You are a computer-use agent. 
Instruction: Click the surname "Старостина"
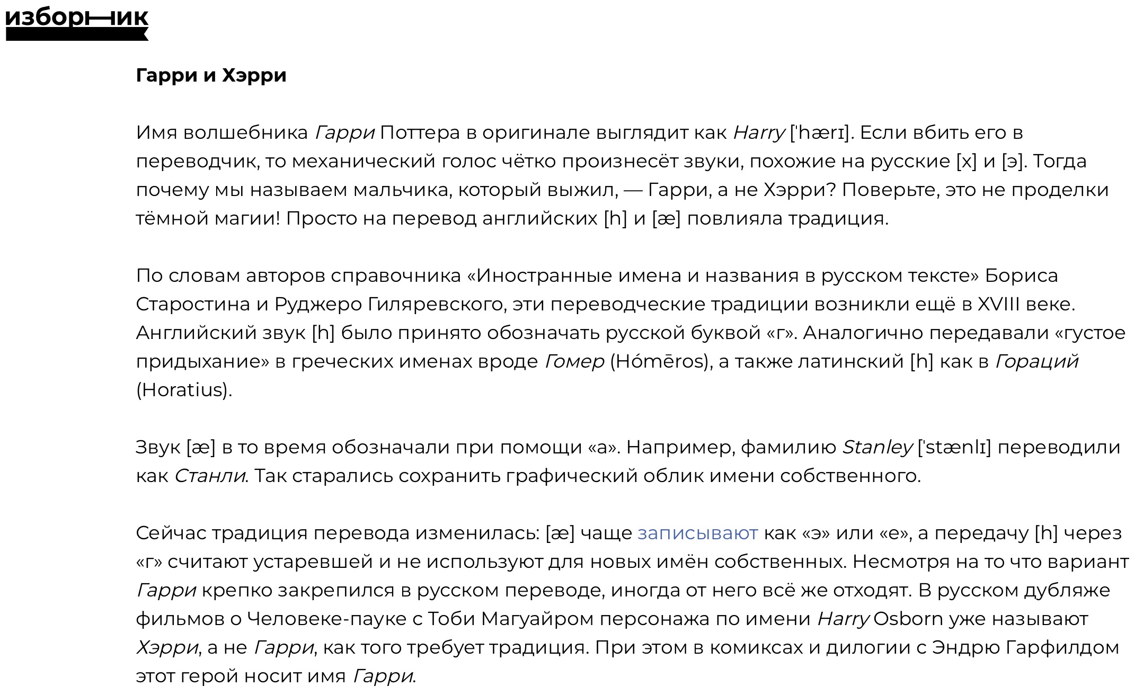[193, 304]
